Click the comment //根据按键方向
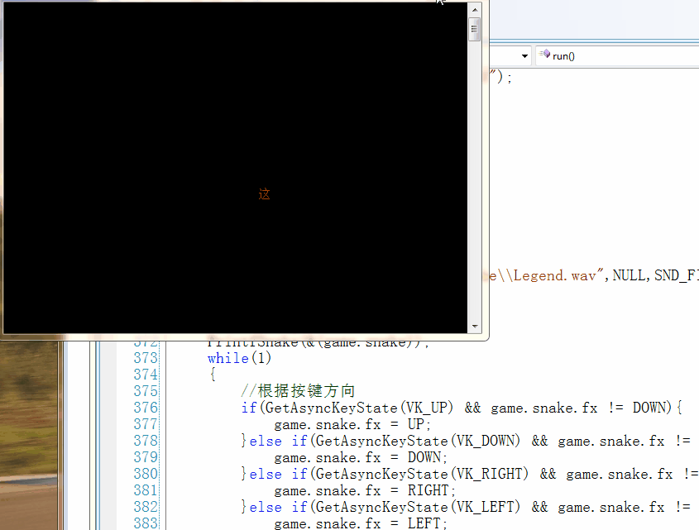The width and height of the screenshot is (699, 530). [298, 391]
